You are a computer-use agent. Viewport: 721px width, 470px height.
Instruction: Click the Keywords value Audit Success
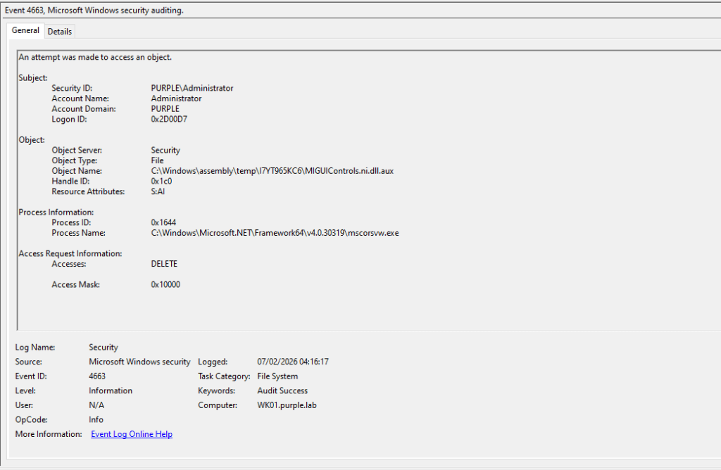282,390
